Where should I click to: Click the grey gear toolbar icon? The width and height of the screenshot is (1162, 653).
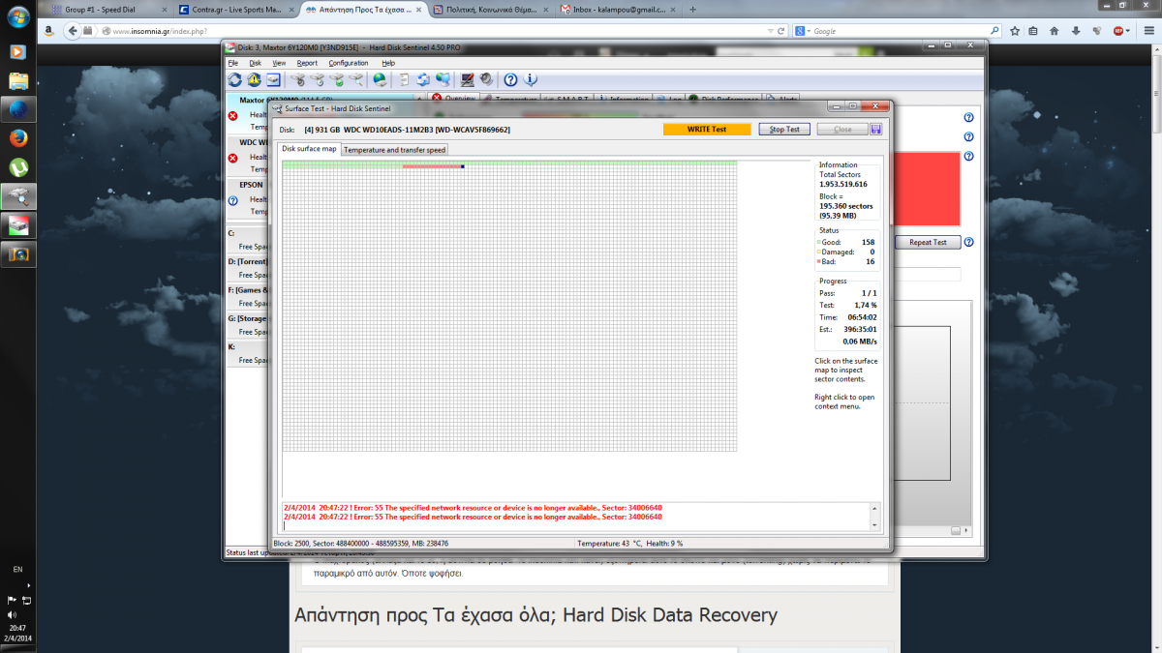[x=486, y=79]
